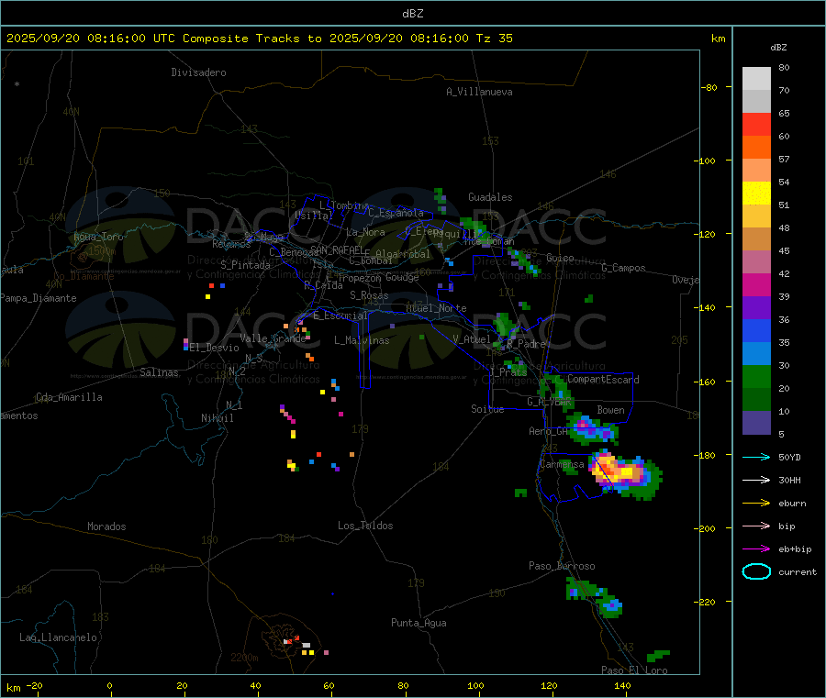Select the blue 35-36 dBZ color swatch

pos(756,331)
